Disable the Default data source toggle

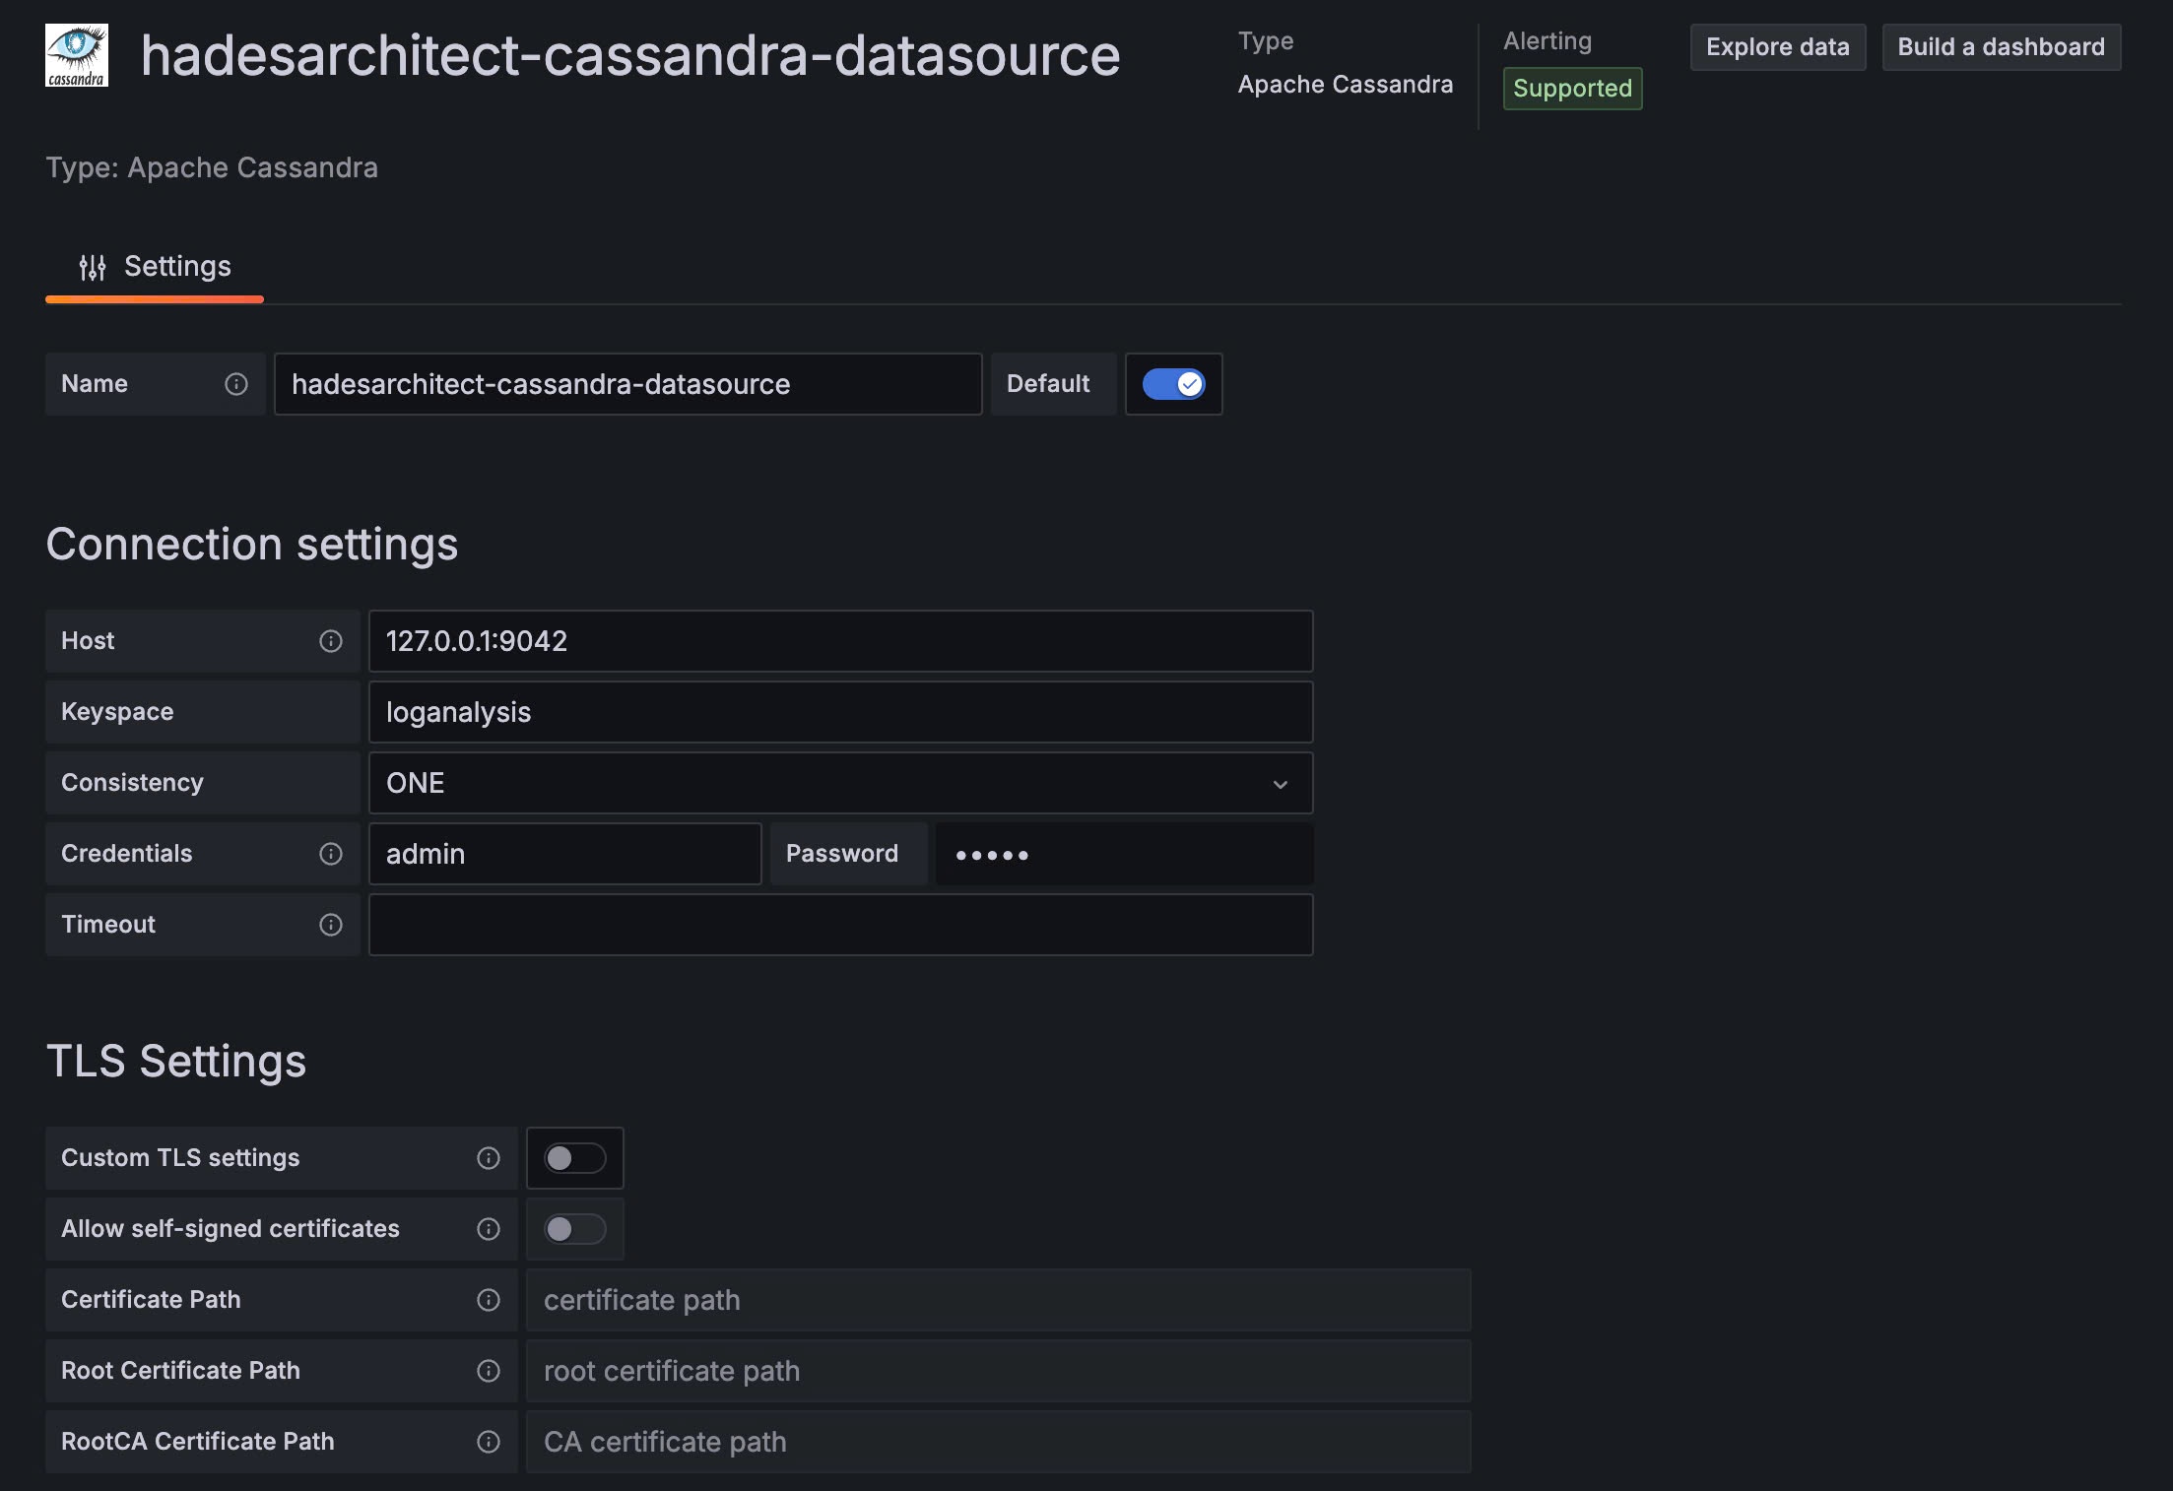(x=1173, y=384)
